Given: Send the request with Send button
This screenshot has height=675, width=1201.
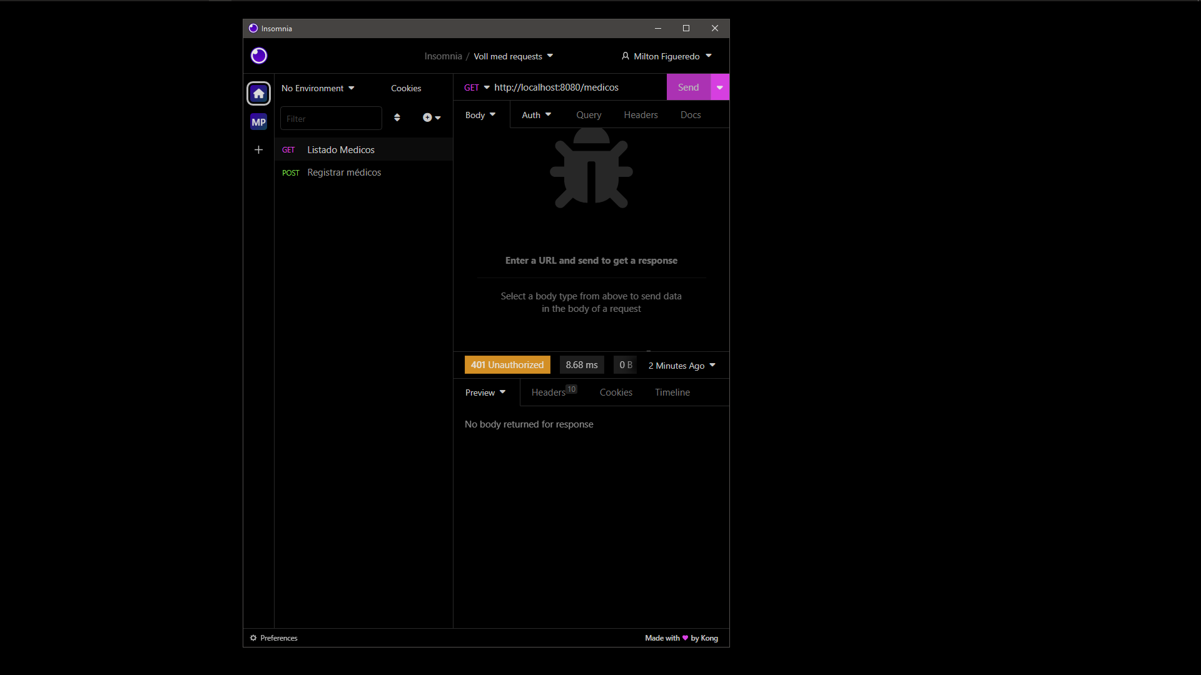Looking at the screenshot, I should [688, 87].
